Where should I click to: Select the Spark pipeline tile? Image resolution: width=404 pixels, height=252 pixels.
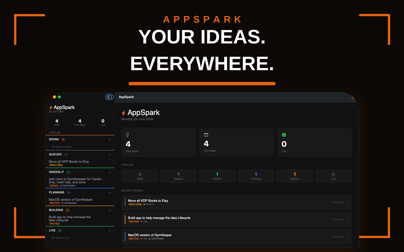click(x=140, y=176)
